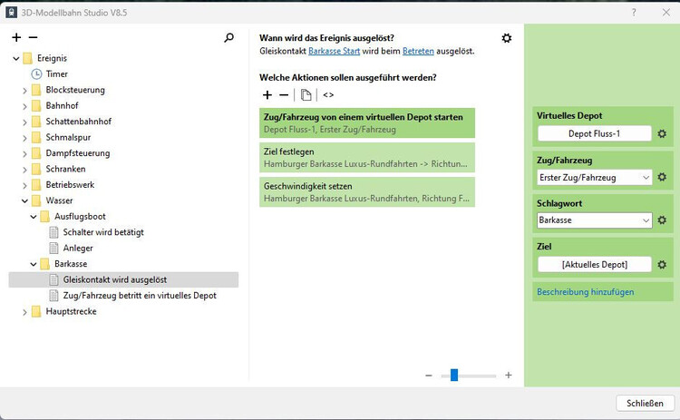This screenshot has height=420, width=680.
Task: Select the Timer event item
Action: (x=56, y=74)
